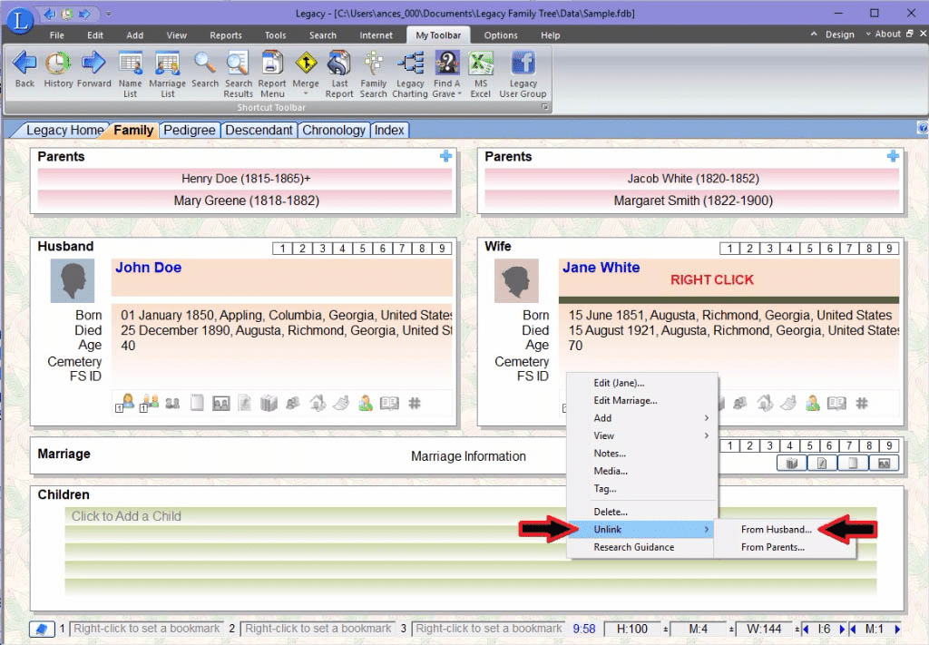Open the dropdown arrow under Merge
Screen dimensions: 929x645
(x=306, y=94)
